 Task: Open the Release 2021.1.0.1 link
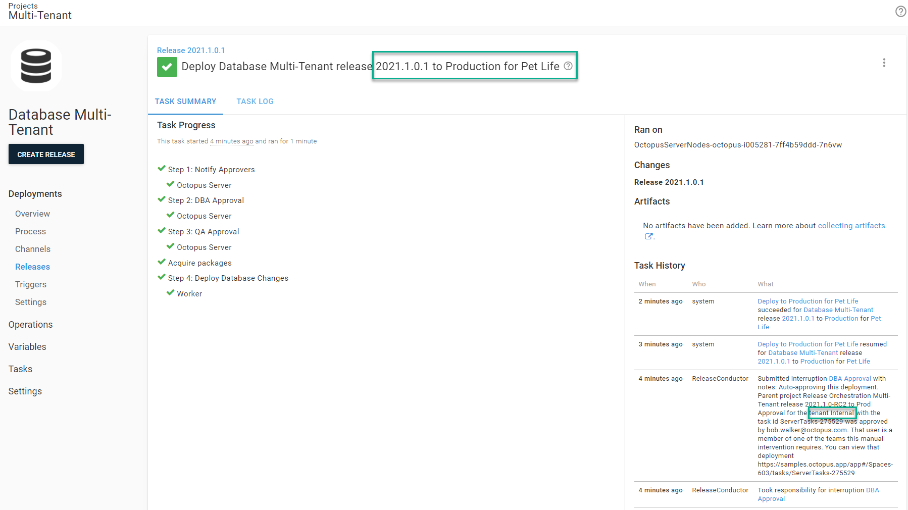click(191, 50)
